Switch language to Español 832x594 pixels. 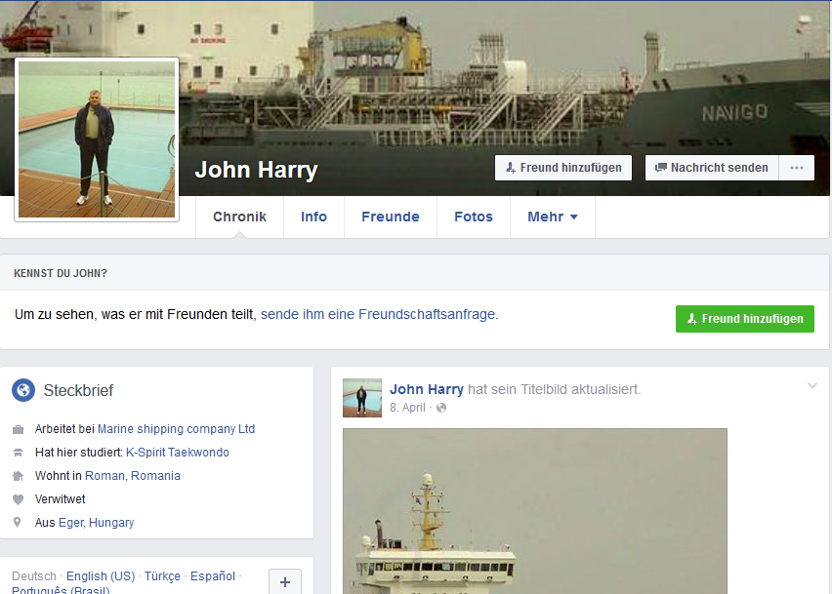[x=213, y=576]
